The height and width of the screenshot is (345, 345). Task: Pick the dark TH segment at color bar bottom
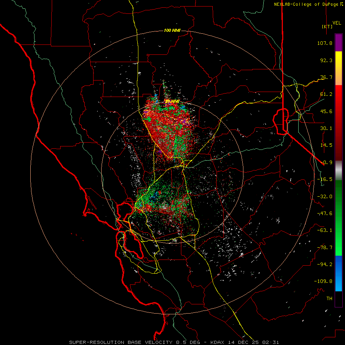coord(338,299)
